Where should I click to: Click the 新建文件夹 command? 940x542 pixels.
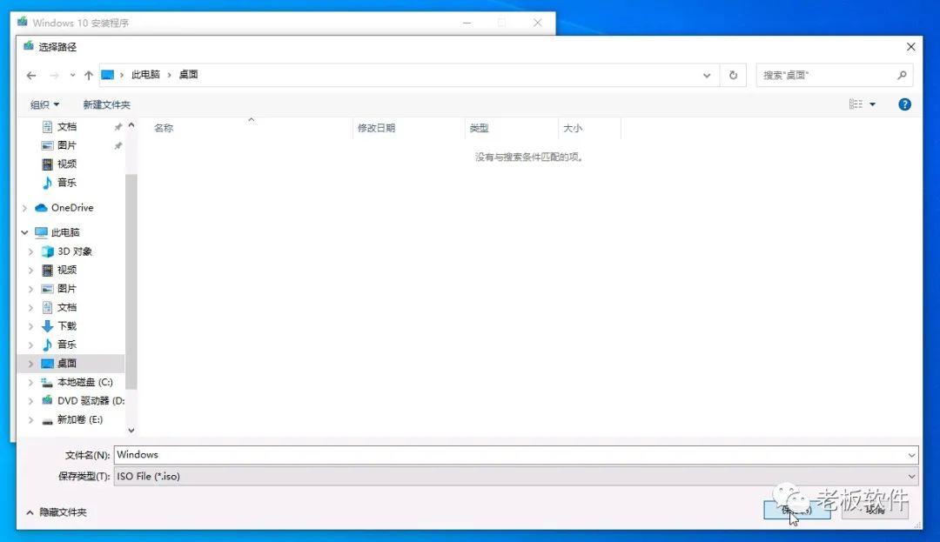click(106, 104)
